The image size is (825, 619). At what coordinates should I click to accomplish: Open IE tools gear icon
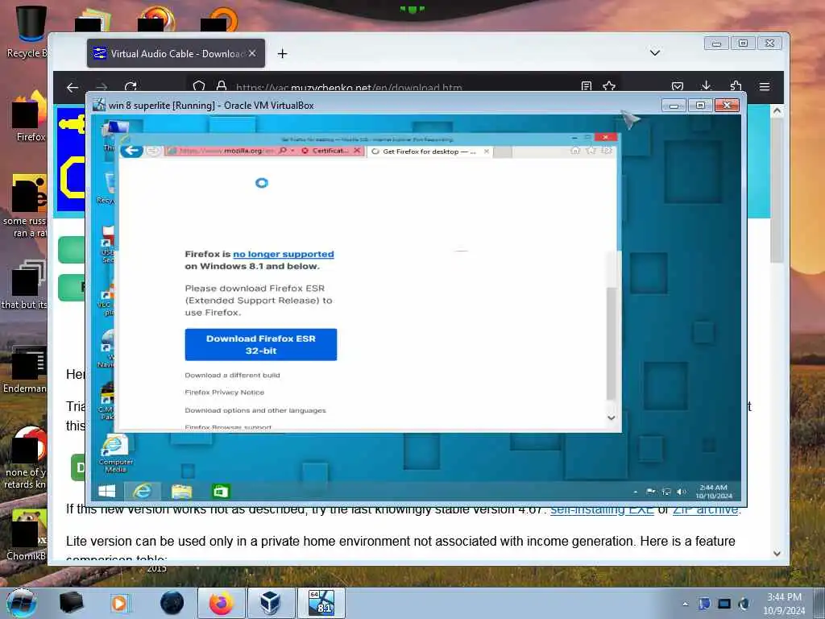[x=607, y=151]
